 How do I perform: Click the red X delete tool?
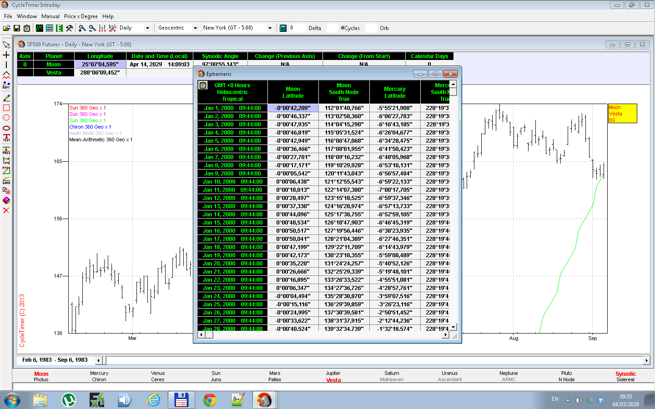pos(6,210)
